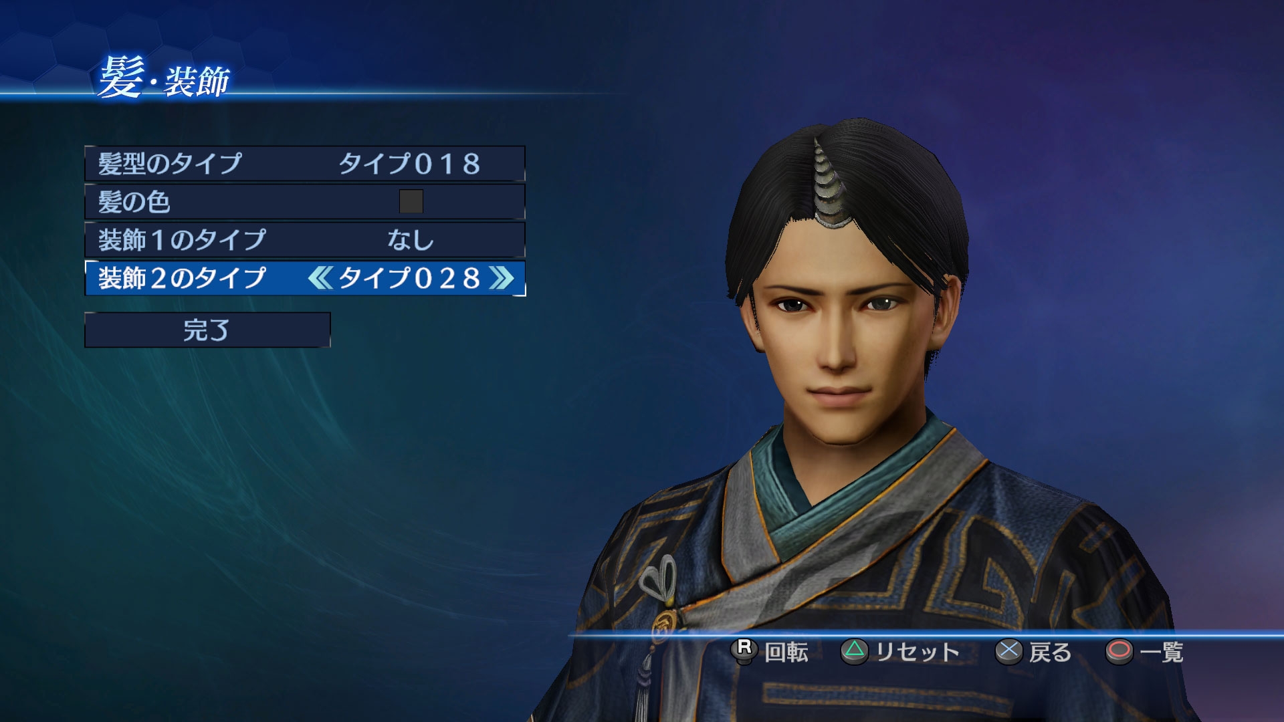Click the 回転 label
1284x722 pixels.
786,652
